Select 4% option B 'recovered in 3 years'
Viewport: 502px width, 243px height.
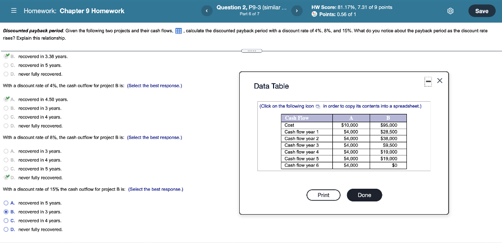[x=6, y=108]
